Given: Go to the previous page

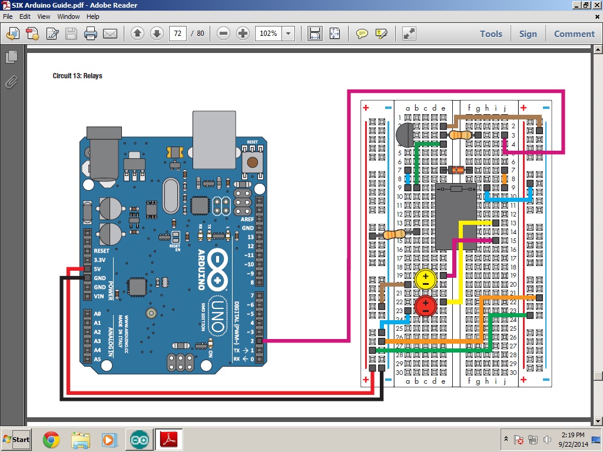Looking at the screenshot, I should pyautogui.click(x=138, y=34).
